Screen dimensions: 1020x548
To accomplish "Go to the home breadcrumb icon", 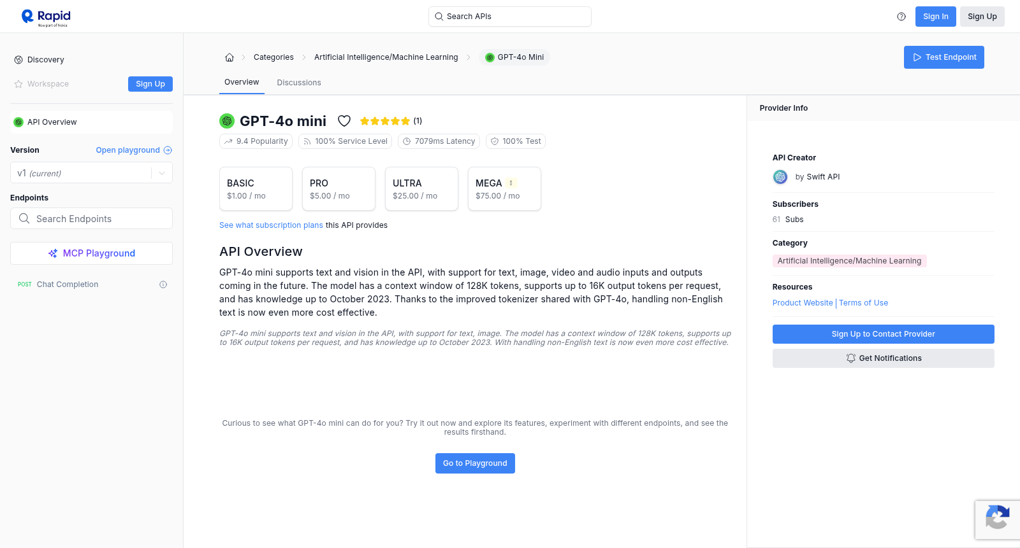I will coord(229,57).
